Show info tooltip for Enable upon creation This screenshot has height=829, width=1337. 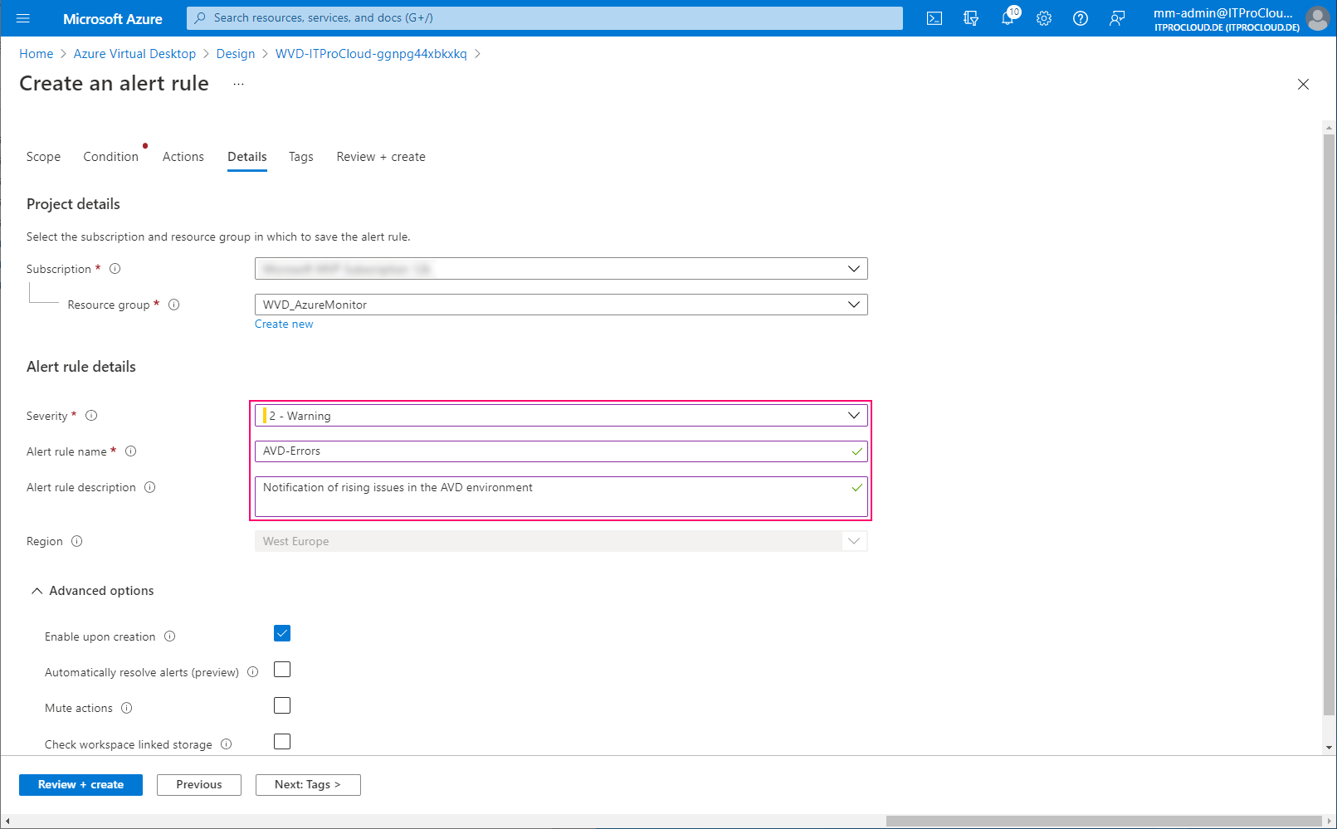tap(169, 636)
